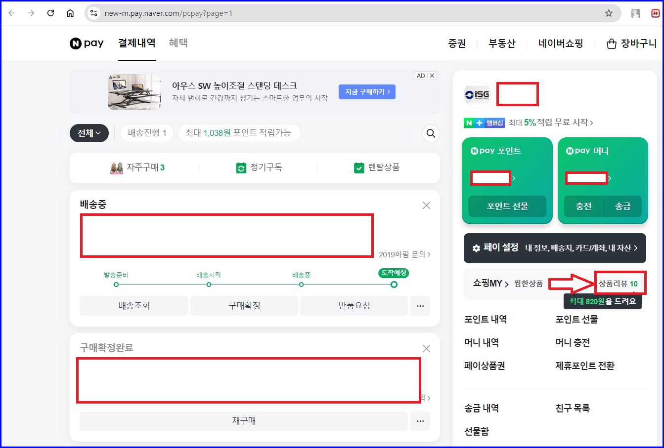Click the ISG profile picture
664x448 pixels.
click(x=477, y=94)
